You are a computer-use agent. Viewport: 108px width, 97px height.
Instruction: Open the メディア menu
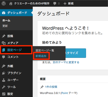click(13, 43)
